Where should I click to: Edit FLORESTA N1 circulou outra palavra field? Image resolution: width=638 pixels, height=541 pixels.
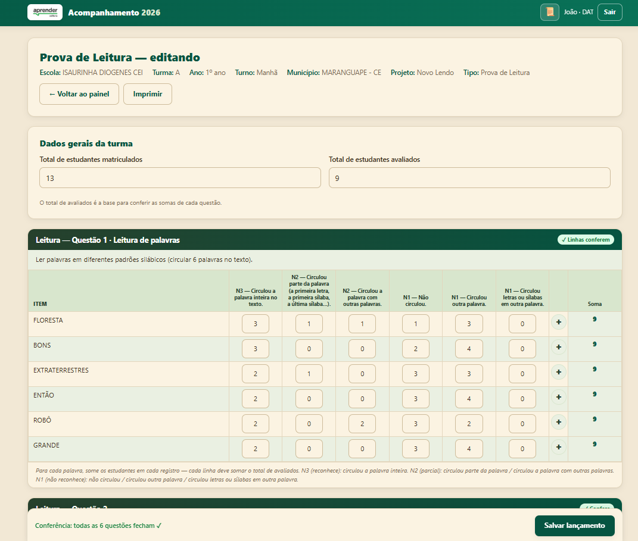coord(469,324)
